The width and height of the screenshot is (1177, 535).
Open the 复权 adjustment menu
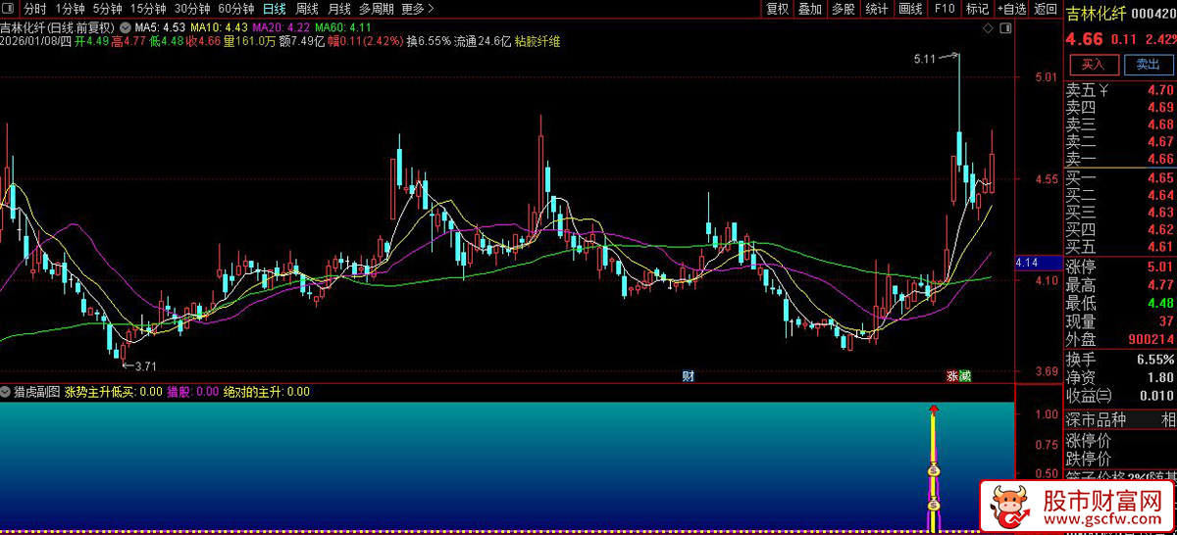coord(777,9)
